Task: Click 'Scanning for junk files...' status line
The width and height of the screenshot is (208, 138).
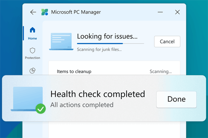Action: [99, 50]
